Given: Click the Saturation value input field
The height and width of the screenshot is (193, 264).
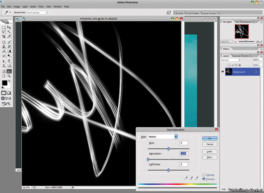Looking at the screenshot, I should (x=184, y=154).
